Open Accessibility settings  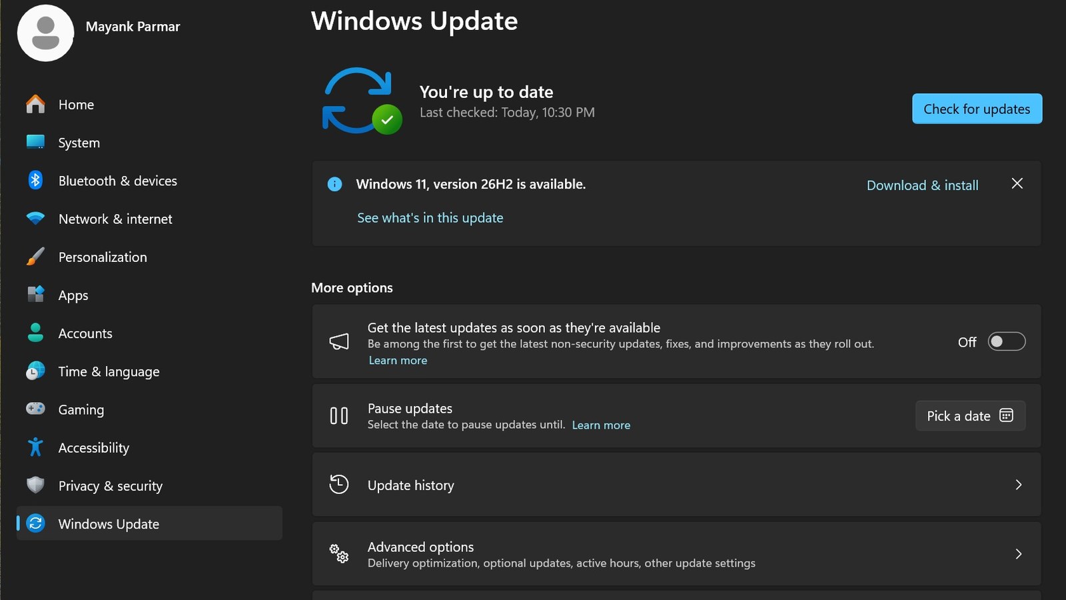click(x=149, y=447)
